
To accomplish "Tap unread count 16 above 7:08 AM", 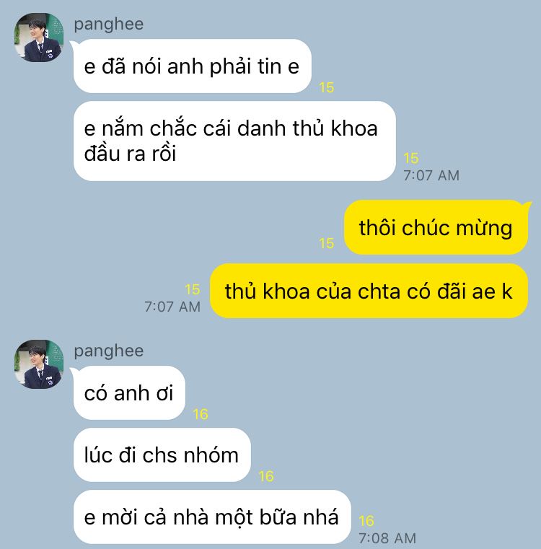I will [366, 521].
